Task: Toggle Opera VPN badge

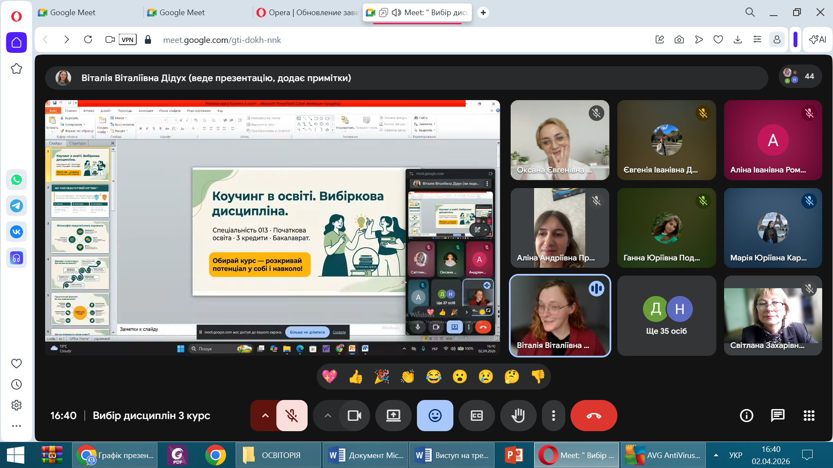Action: pyautogui.click(x=128, y=40)
